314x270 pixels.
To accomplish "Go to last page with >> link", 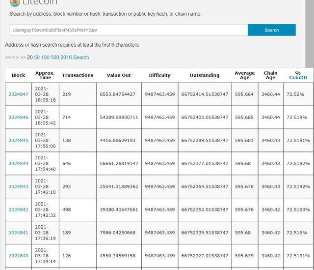I will click(23, 58).
